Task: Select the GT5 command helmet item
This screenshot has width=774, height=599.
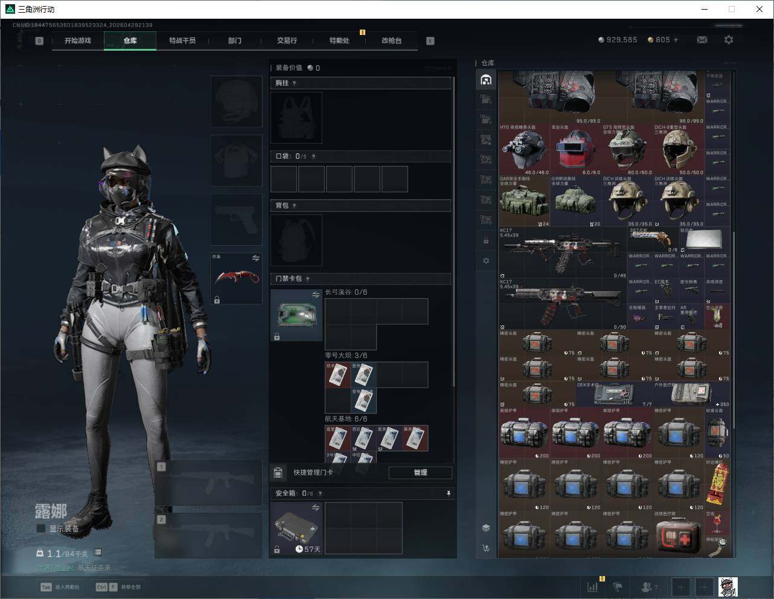Action: click(627, 149)
